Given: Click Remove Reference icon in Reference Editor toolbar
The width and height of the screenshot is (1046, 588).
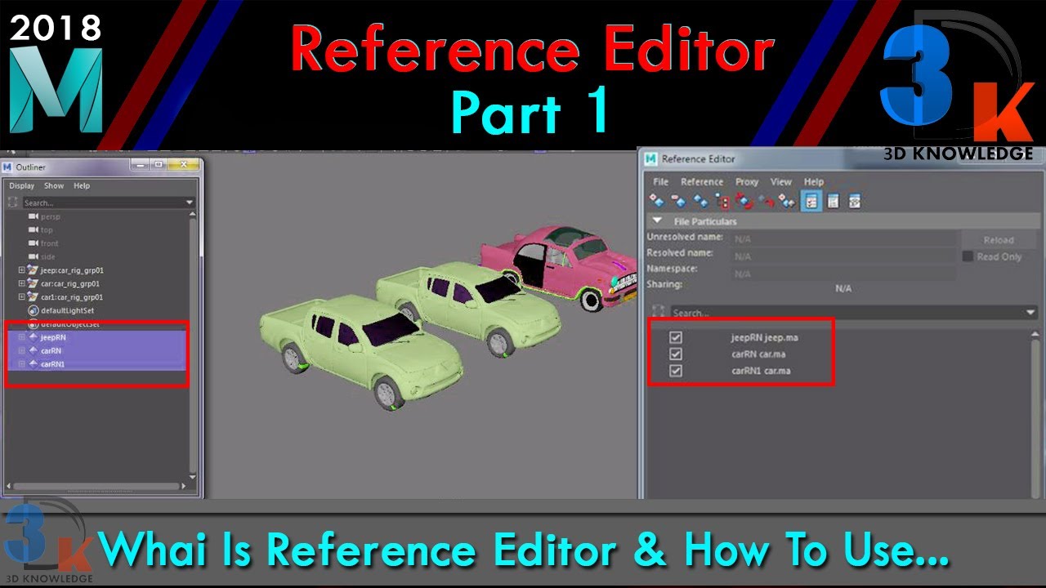Looking at the screenshot, I should (x=677, y=200).
